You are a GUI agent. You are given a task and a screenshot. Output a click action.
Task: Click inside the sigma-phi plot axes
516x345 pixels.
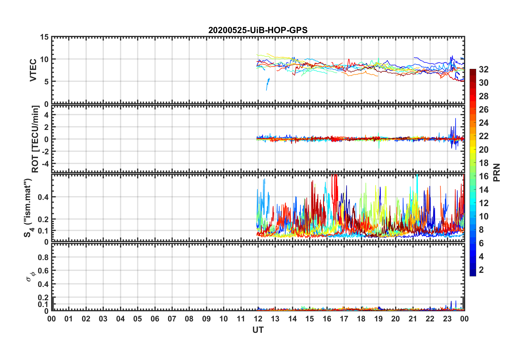(x=258, y=277)
